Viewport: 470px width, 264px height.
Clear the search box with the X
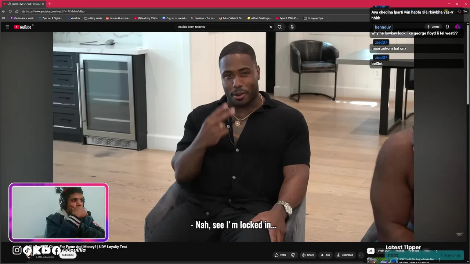click(271, 27)
